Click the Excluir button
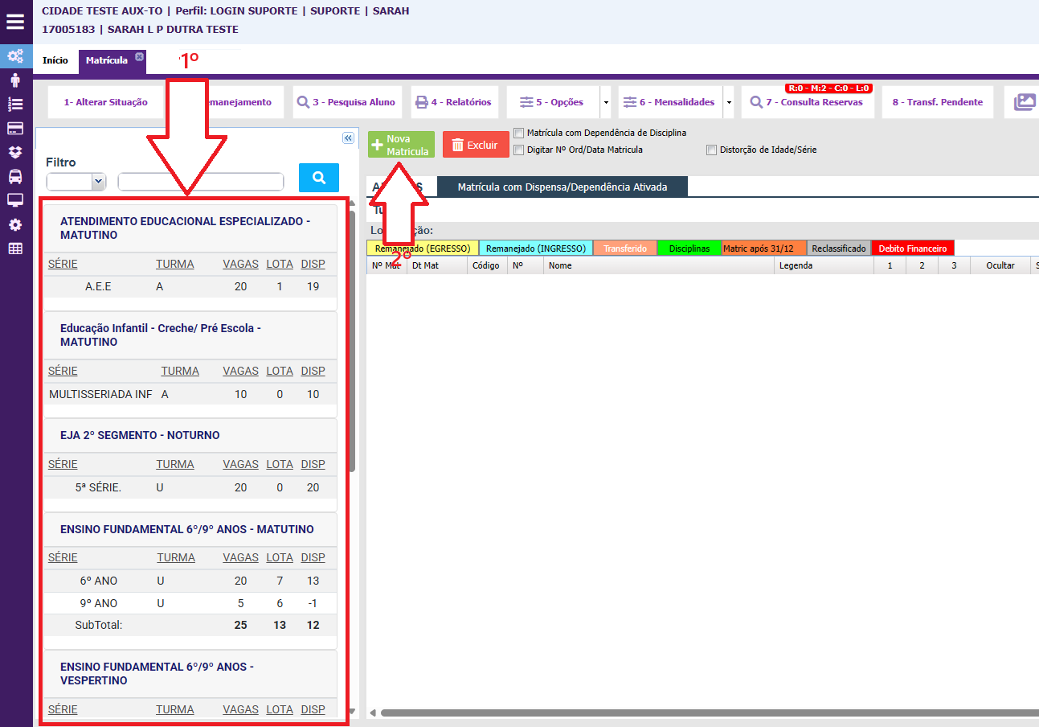The width and height of the screenshot is (1039, 727). [476, 145]
